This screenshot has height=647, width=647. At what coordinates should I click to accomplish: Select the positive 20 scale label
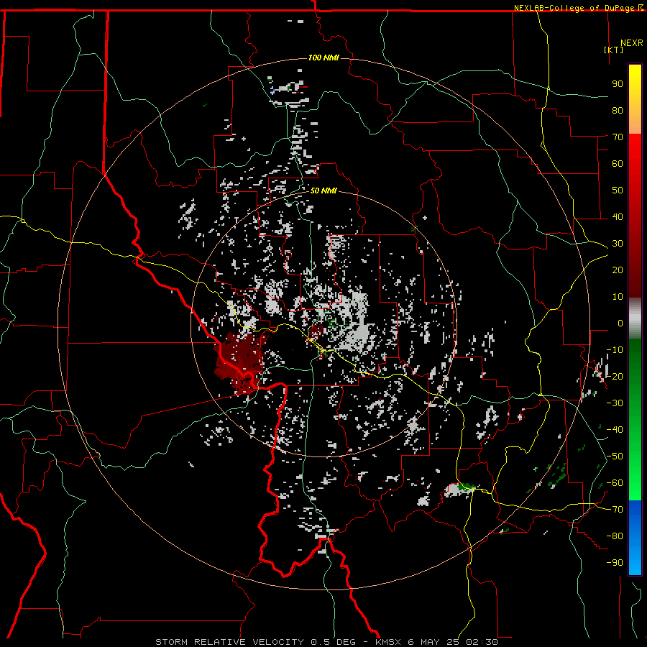click(x=618, y=270)
